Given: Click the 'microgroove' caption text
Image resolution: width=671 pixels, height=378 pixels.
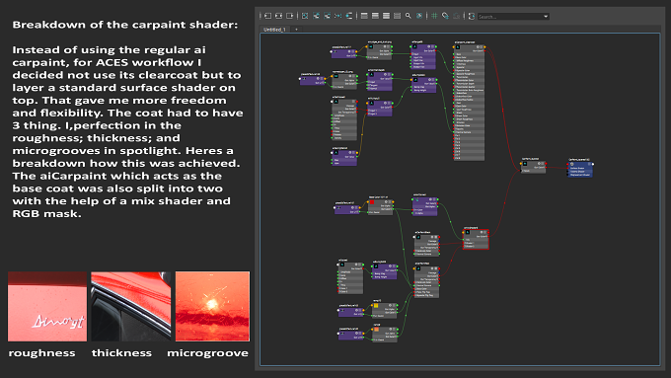Looking at the screenshot, I should pos(207,353).
